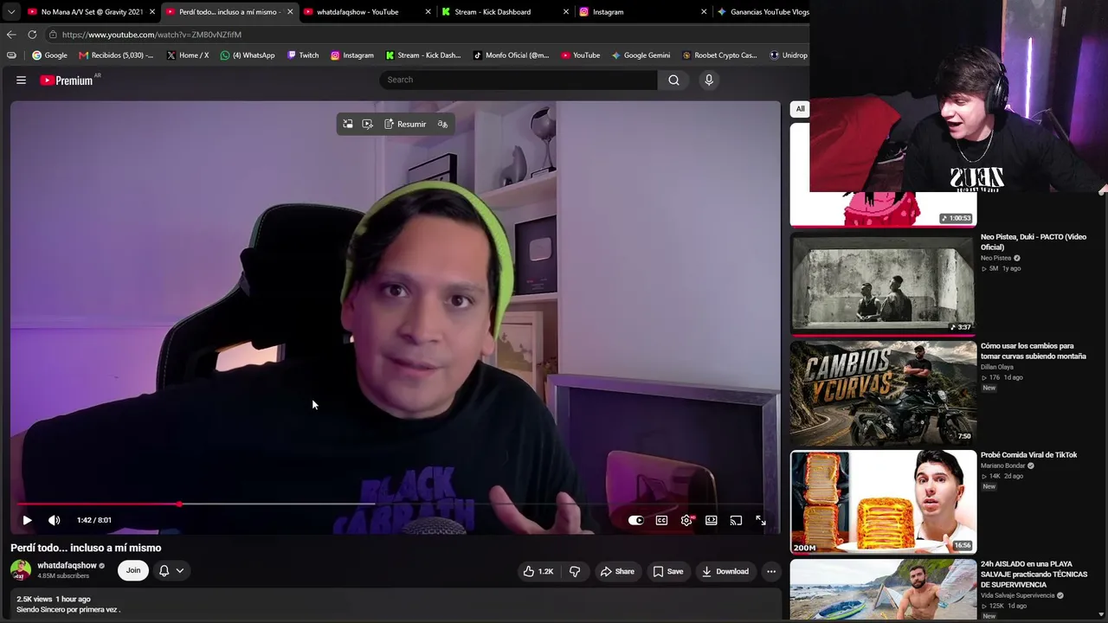Save the video to a playlist
Image resolution: width=1108 pixels, height=623 pixels.
(667, 571)
